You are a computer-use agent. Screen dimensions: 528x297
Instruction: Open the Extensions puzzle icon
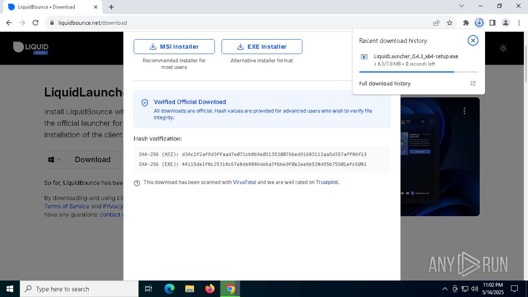point(466,23)
